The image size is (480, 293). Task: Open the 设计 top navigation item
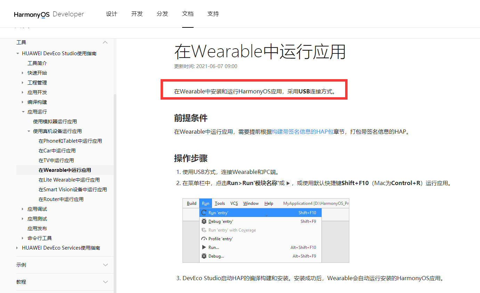[x=112, y=14]
